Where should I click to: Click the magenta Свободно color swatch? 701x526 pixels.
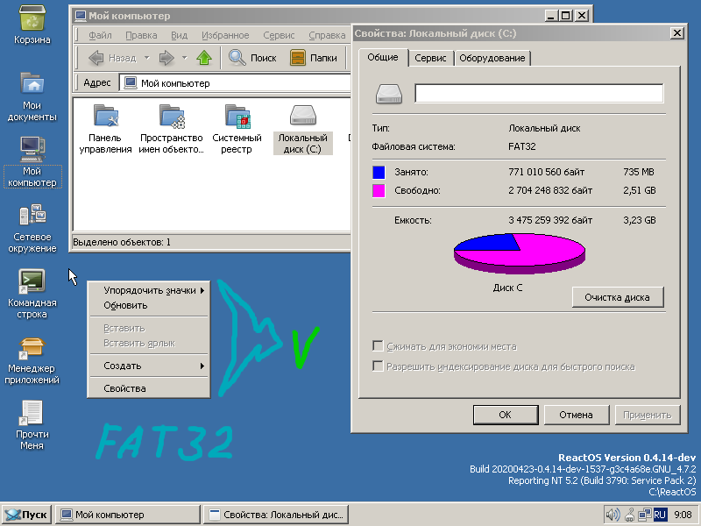tap(379, 191)
